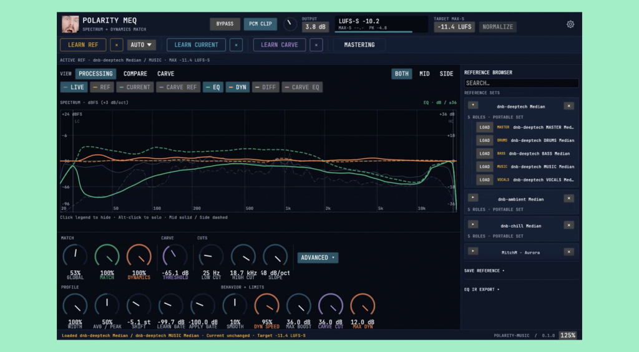Click the MAX BOOST 36.0 dB knob

click(x=298, y=306)
